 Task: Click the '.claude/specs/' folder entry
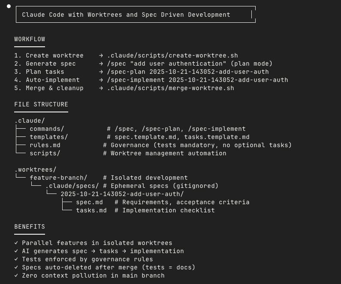click(x=72, y=186)
